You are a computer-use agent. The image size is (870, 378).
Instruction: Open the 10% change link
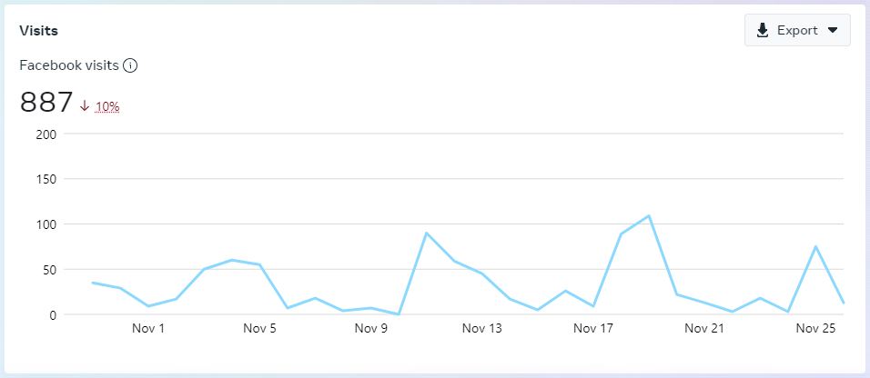(107, 106)
